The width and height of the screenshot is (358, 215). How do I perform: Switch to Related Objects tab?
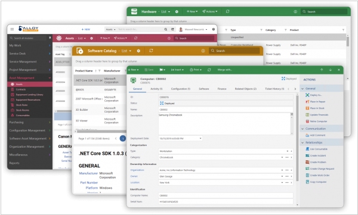pos(246,89)
